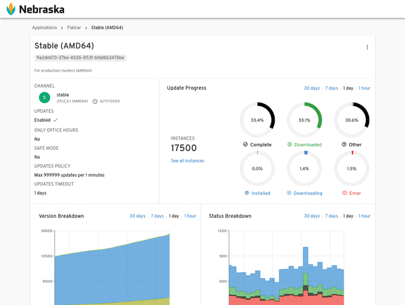Click the Nebraska corn logo icon
The width and height of the screenshot is (405, 305).
coord(11,9)
